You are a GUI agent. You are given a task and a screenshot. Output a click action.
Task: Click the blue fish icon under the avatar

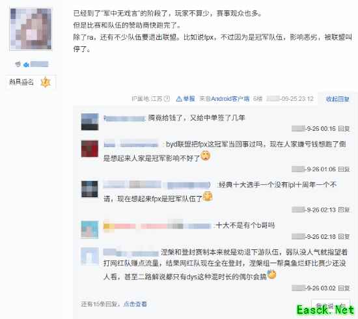[26, 65]
